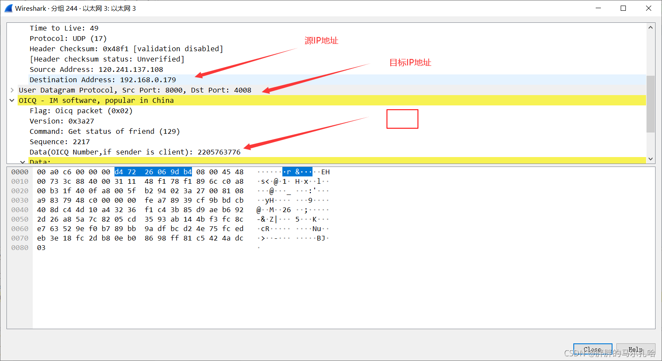Select the Time to Live: 49 row

coord(64,28)
